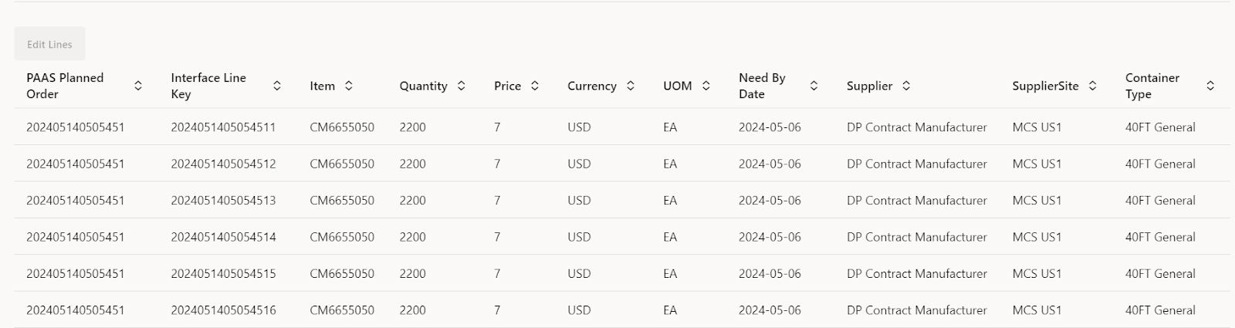The height and width of the screenshot is (328, 1235).
Task: Sort by PAAS Planned Order column icon
Action: [138, 86]
